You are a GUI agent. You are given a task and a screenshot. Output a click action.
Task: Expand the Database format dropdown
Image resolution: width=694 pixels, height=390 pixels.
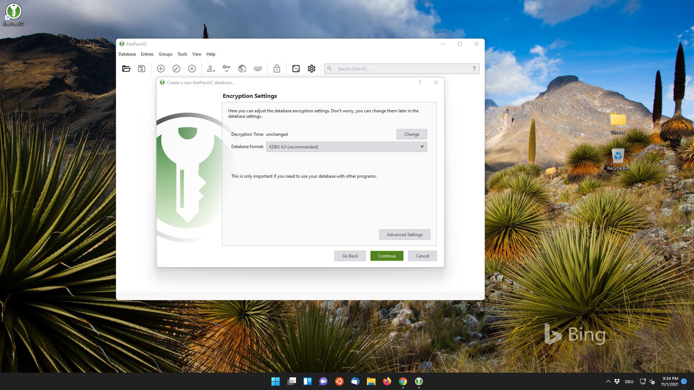[346, 147]
